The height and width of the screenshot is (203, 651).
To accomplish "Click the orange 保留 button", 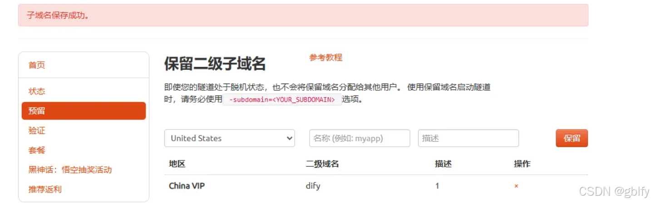I will coord(572,139).
